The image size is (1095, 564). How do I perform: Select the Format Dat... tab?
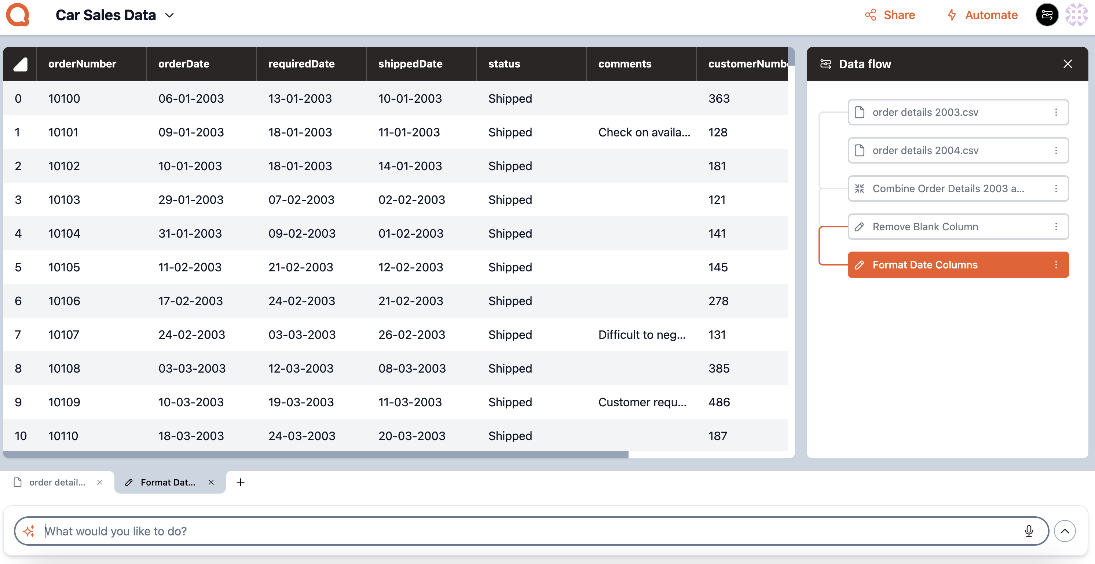168,482
